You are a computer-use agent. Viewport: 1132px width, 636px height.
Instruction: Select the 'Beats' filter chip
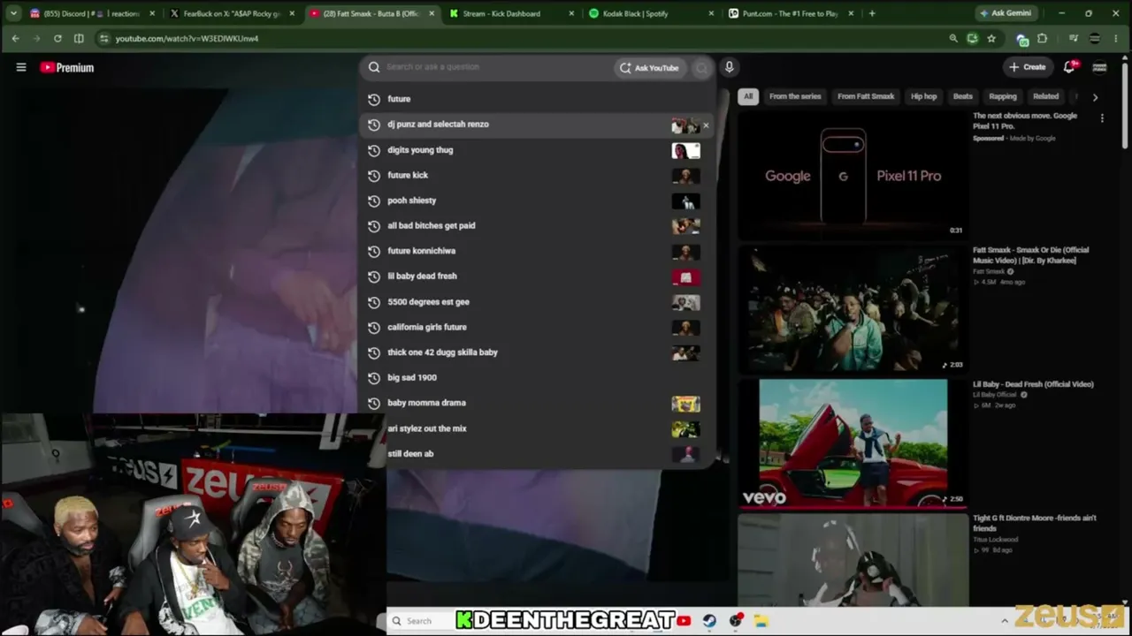[963, 96]
